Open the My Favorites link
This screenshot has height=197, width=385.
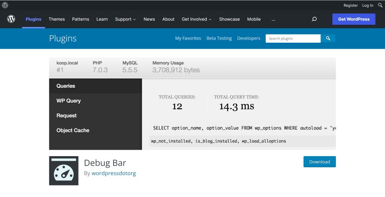(x=188, y=38)
